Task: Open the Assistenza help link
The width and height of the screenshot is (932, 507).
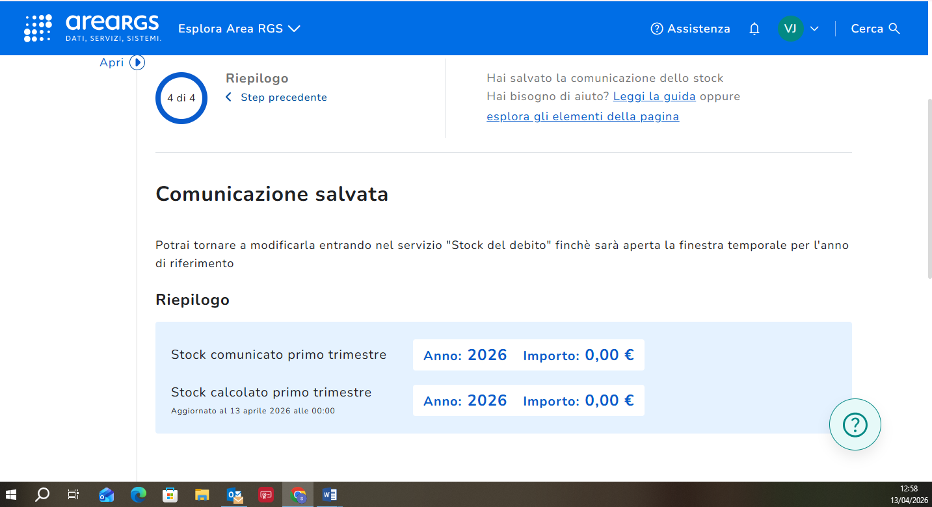Action: tap(691, 29)
